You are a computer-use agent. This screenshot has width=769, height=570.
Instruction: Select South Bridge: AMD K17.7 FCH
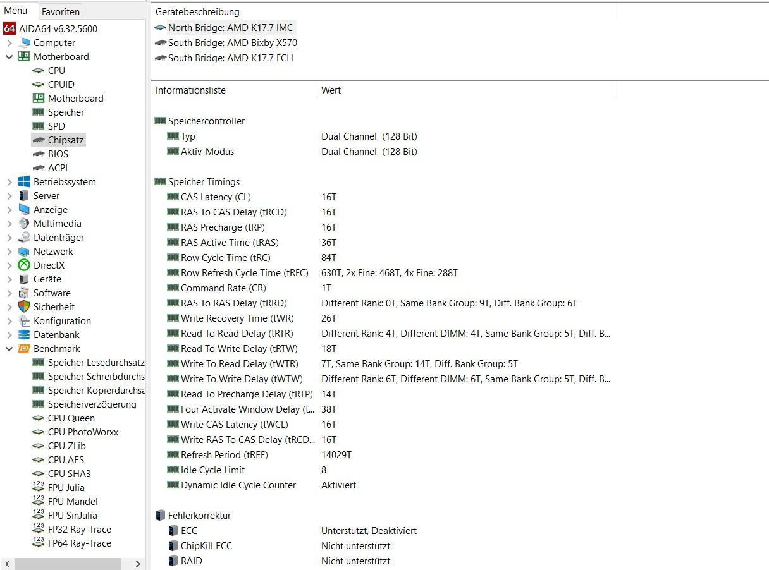tap(224, 58)
